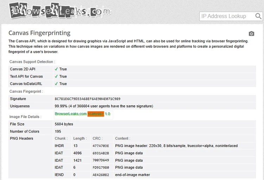Screen dimensions: 264x180
Task: Click the Number of Colors value 195
Action: point(58,131)
